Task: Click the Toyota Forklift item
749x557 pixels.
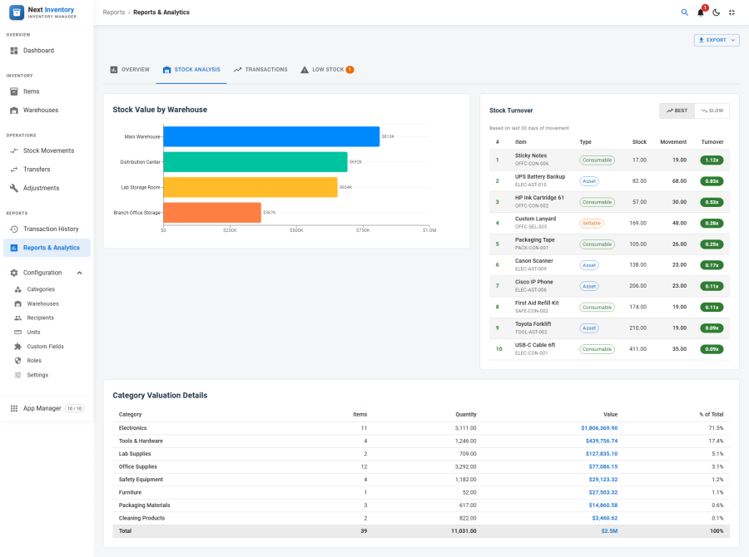Action: point(533,324)
